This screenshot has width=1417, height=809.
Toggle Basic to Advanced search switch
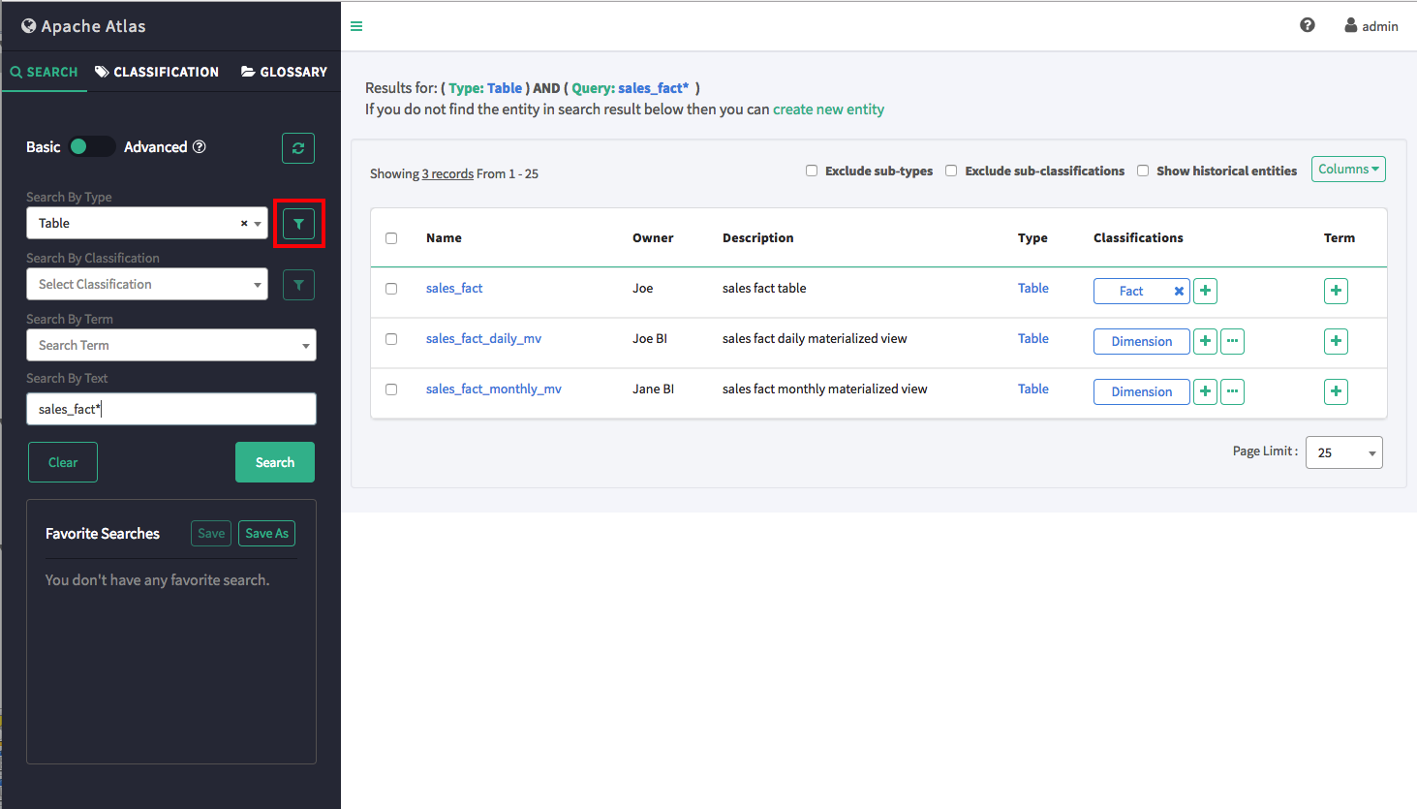click(x=91, y=146)
